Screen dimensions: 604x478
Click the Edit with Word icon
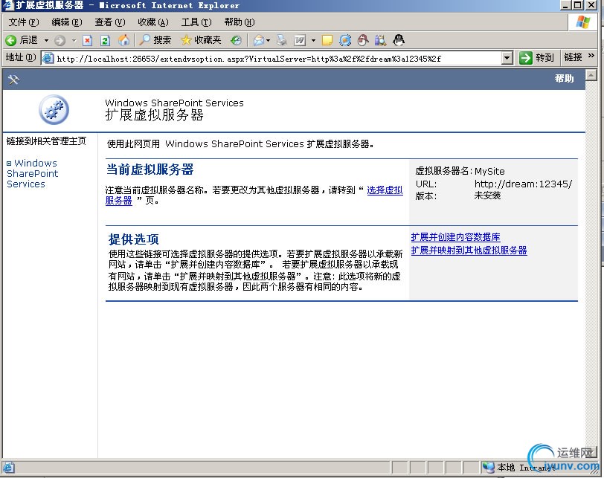(x=300, y=40)
